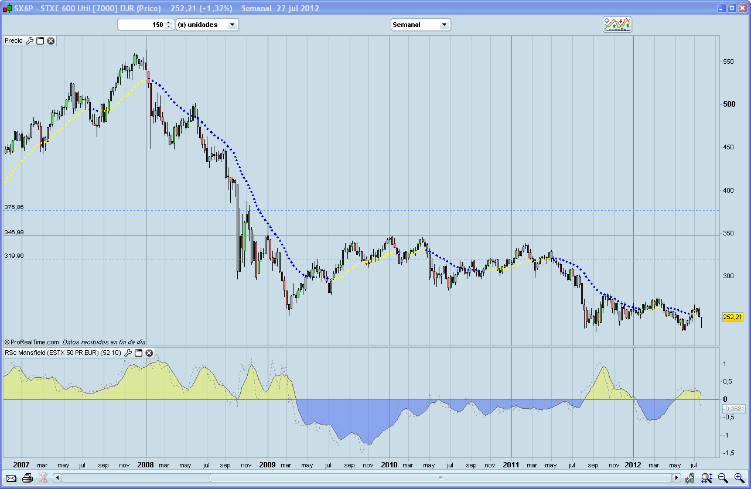The width and height of the screenshot is (751, 489).
Task: Zoom out with the minus magnifier
Action: (x=723, y=478)
